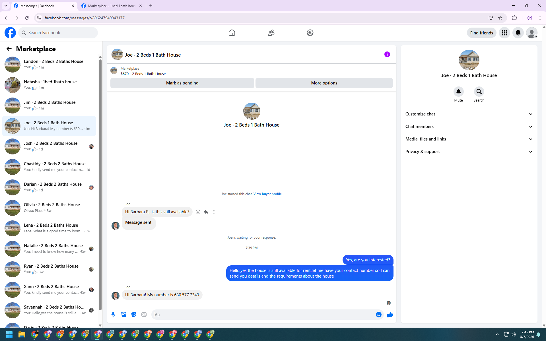Click the conversation information icon

[387, 54]
